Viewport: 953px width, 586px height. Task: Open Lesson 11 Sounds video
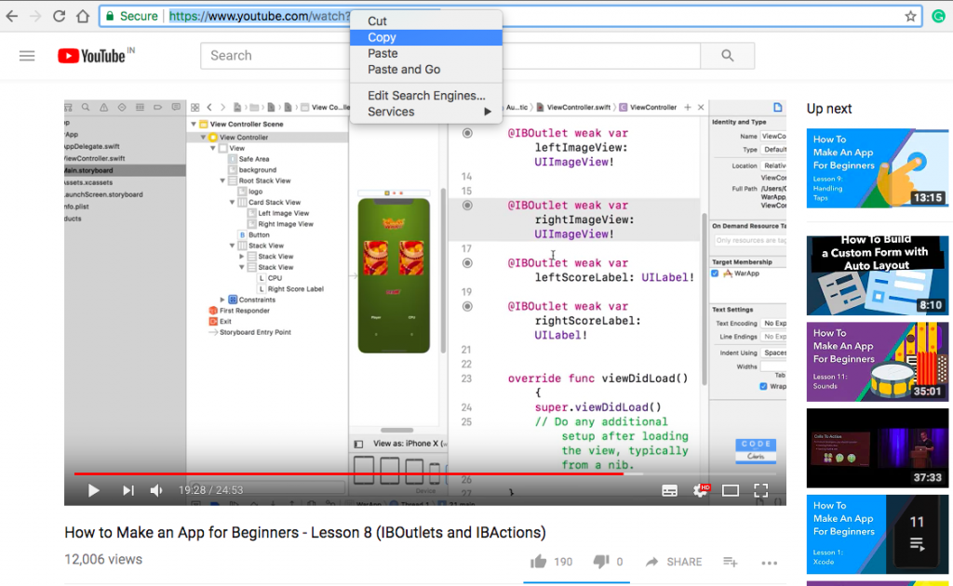[877, 362]
